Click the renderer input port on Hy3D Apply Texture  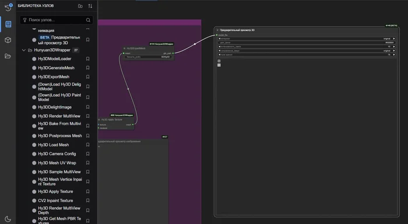coord(99,128)
